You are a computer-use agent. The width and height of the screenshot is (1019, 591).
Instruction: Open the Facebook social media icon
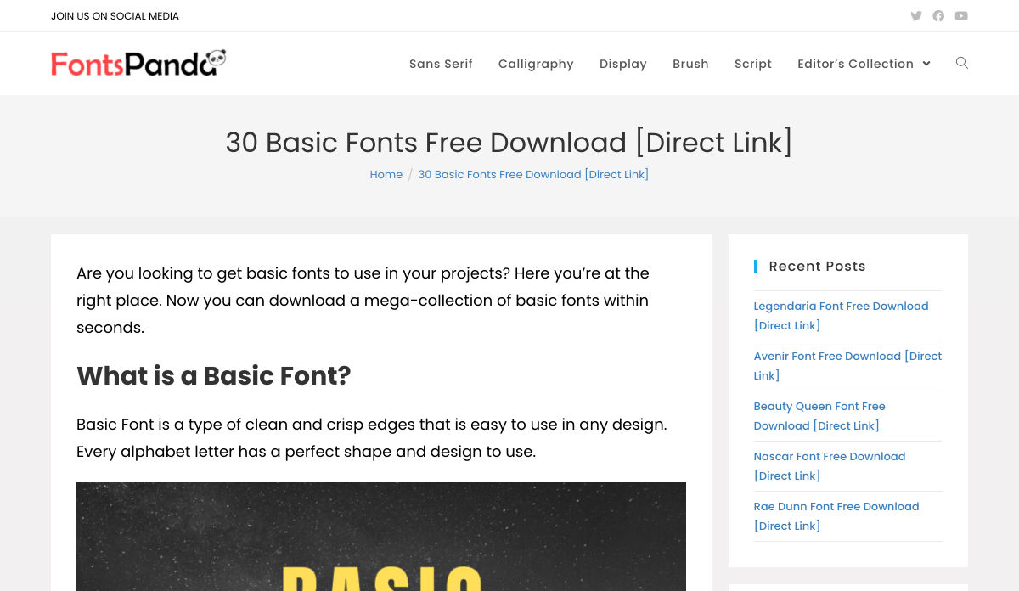938,16
